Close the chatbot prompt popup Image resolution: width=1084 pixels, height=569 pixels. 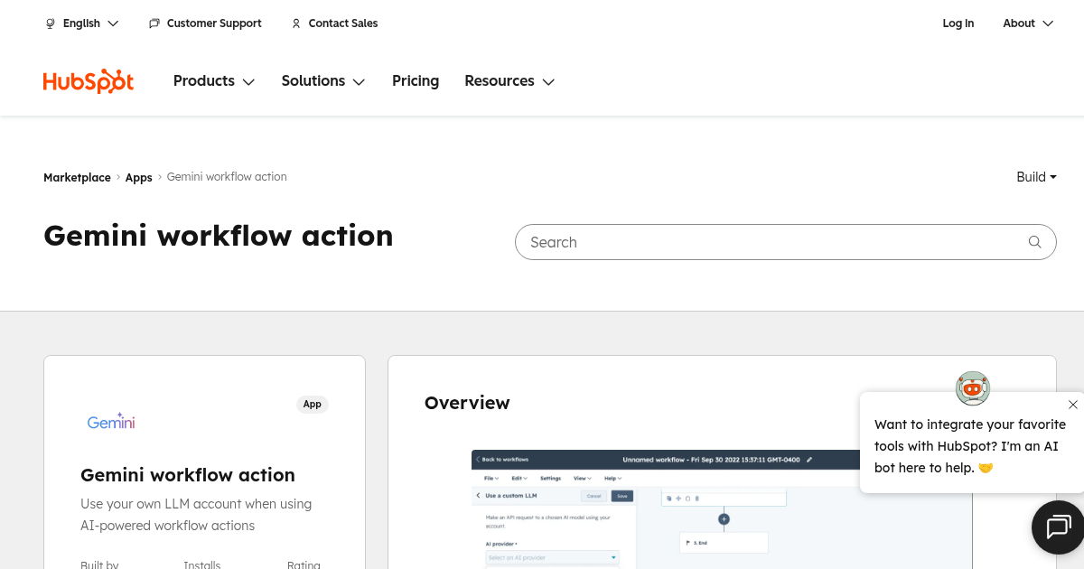[x=1073, y=405]
